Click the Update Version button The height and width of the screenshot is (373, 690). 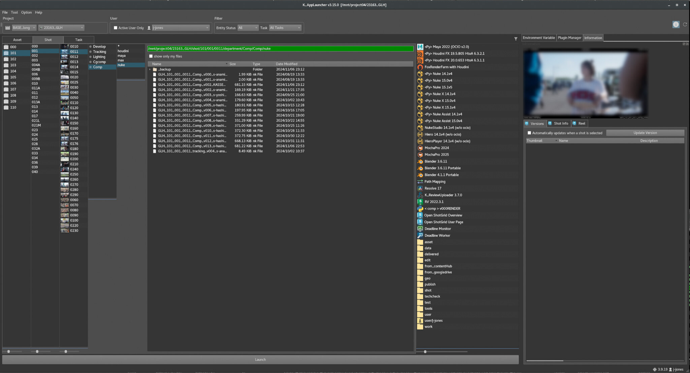coord(645,133)
